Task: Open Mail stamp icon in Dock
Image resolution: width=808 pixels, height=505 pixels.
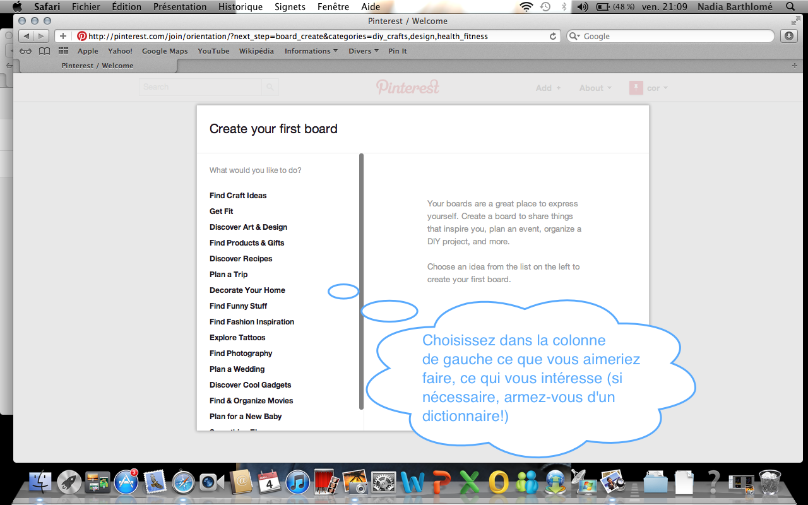Action: [x=155, y=482]
